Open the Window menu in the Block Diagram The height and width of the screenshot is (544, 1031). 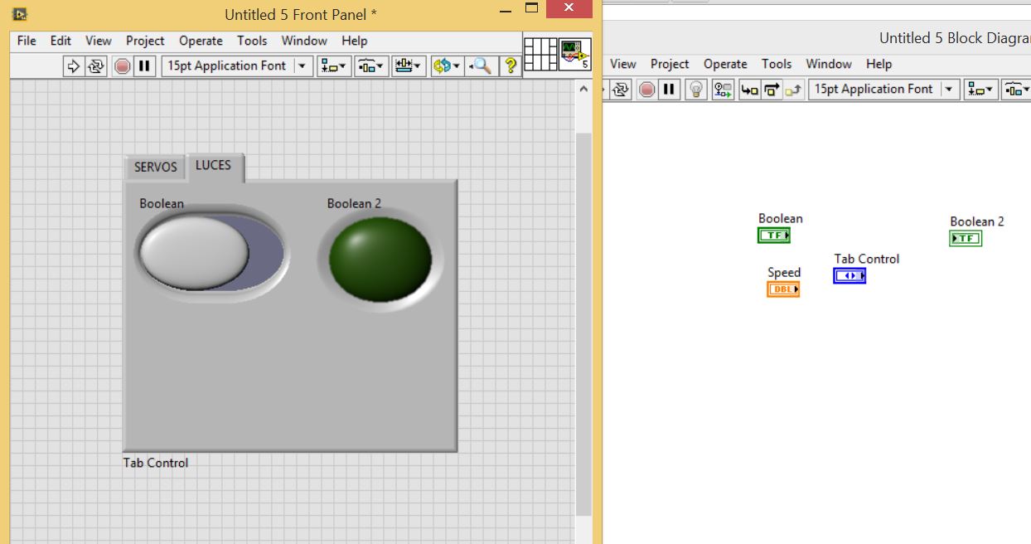click(x=829, y=64)
